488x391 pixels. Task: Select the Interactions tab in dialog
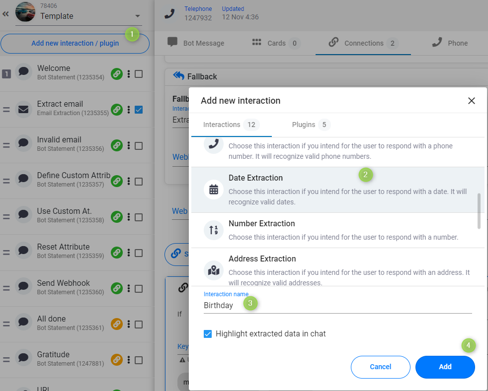pos(231,125)
